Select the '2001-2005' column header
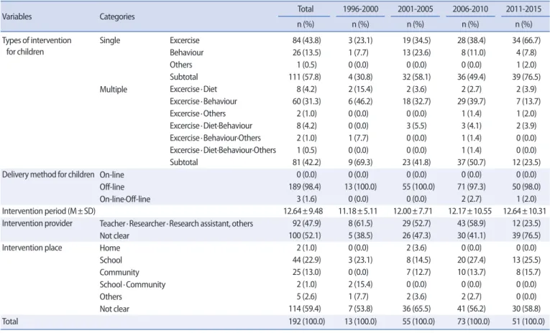Screen dimensions: 550x333 click(415, 9)
